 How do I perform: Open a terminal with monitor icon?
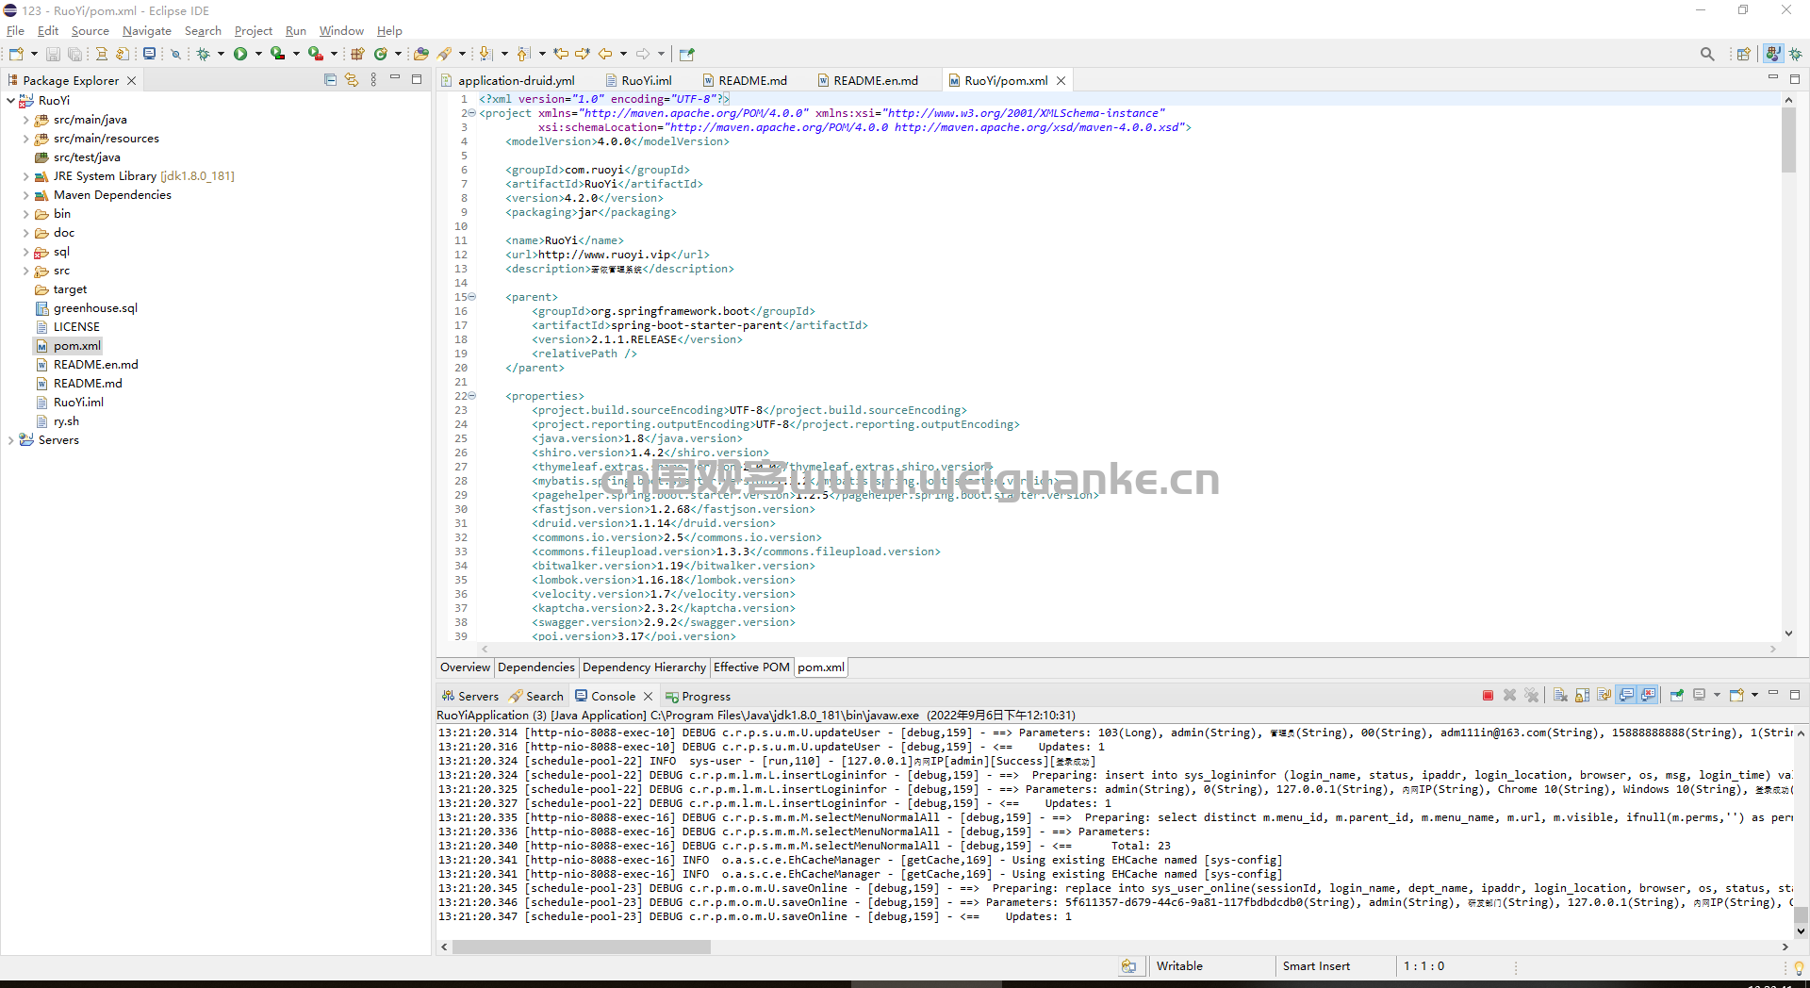click(x=149, y=55)
